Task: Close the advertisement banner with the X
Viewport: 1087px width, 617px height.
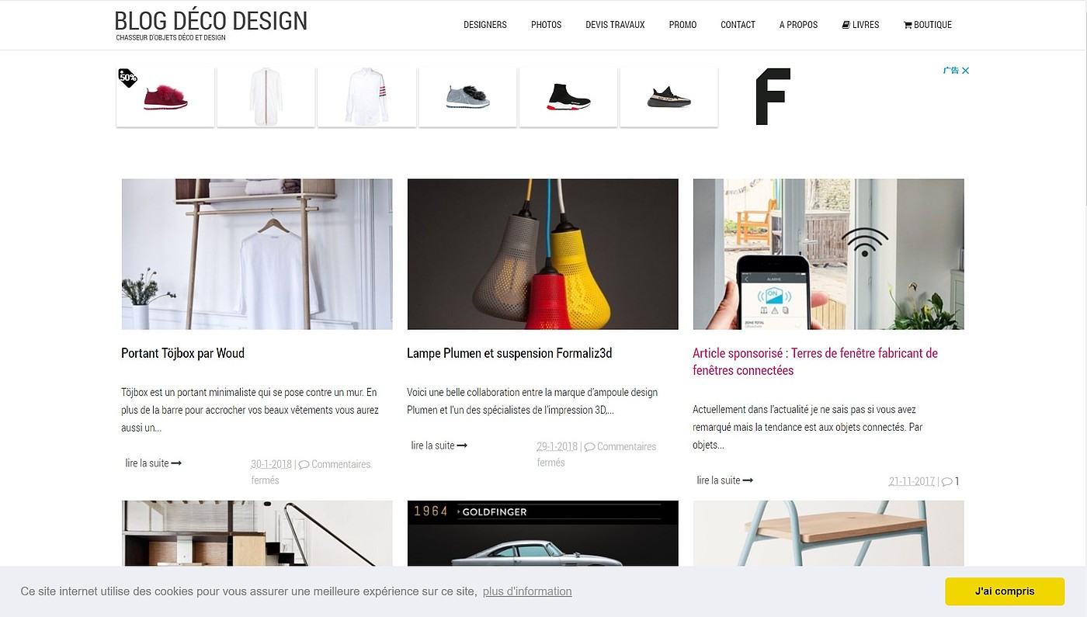Action: pyautogui.click(x=965, y=71)
